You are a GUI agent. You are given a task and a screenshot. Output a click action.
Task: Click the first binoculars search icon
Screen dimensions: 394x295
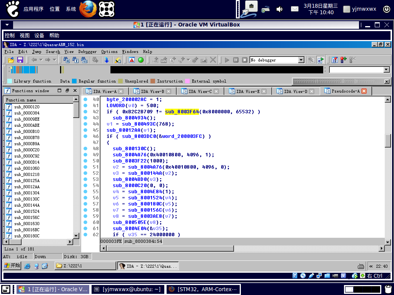tap(66, 60)
